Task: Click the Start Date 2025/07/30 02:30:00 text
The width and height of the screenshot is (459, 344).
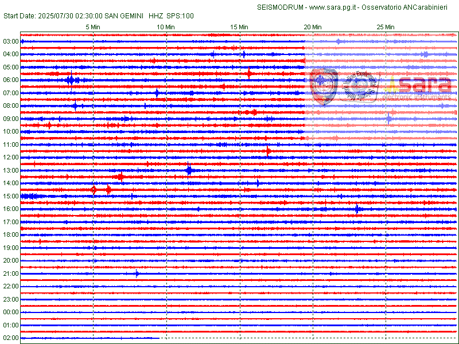Action: (53, 16)
